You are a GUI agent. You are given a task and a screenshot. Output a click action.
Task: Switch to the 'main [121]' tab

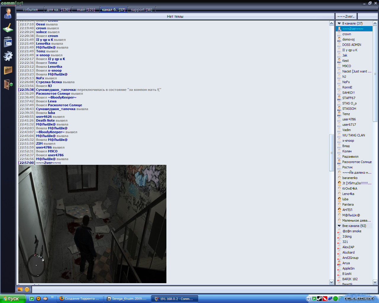coord(86,10)
